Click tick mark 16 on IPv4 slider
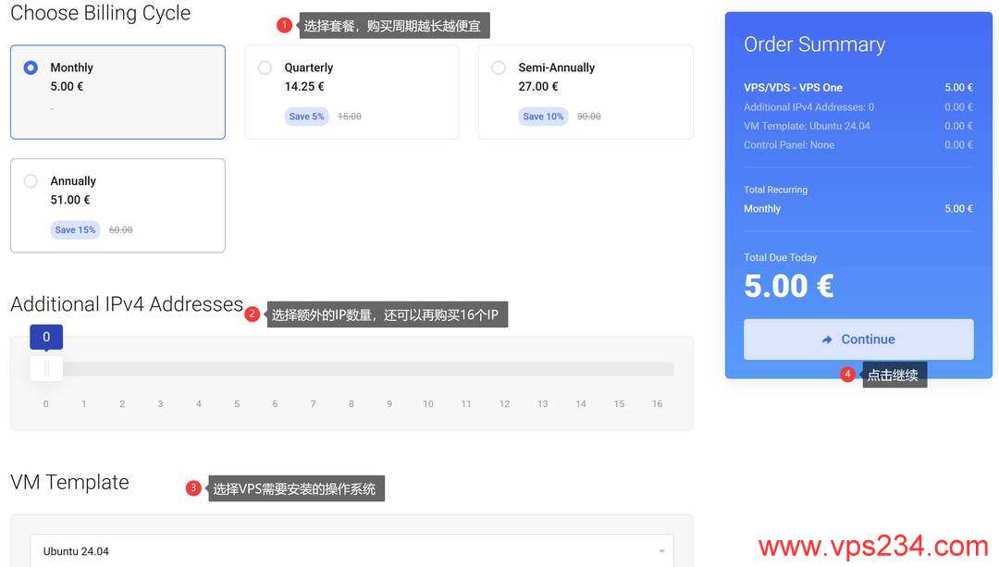Viewport: 999px width, 567px height. [657, 404]
